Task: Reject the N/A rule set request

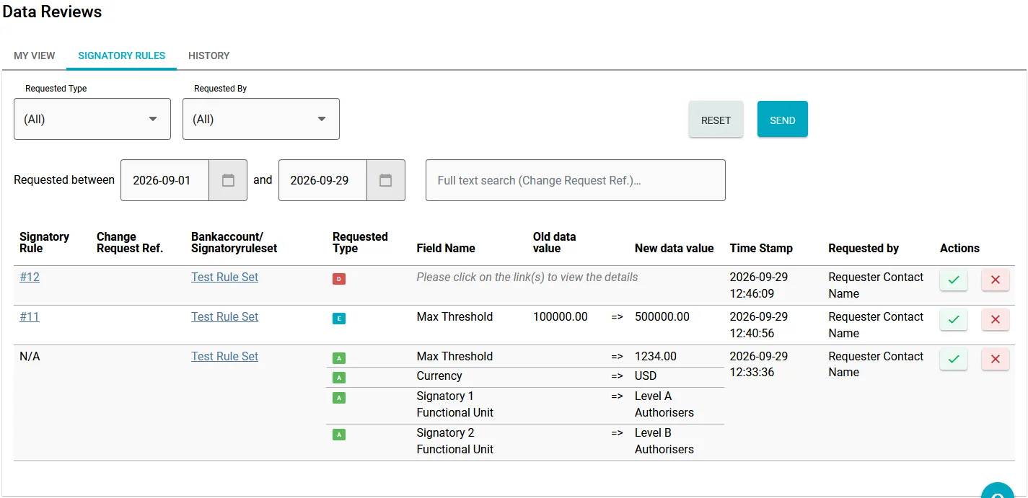Action: (995, 359)
